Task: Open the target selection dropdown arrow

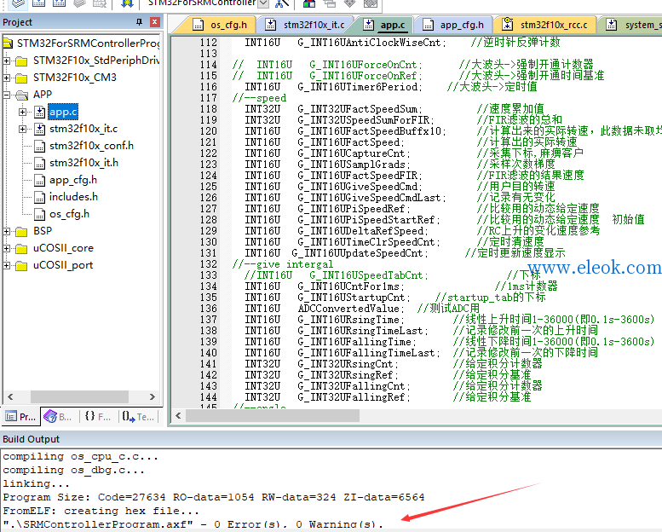Action: pos(263,3)
